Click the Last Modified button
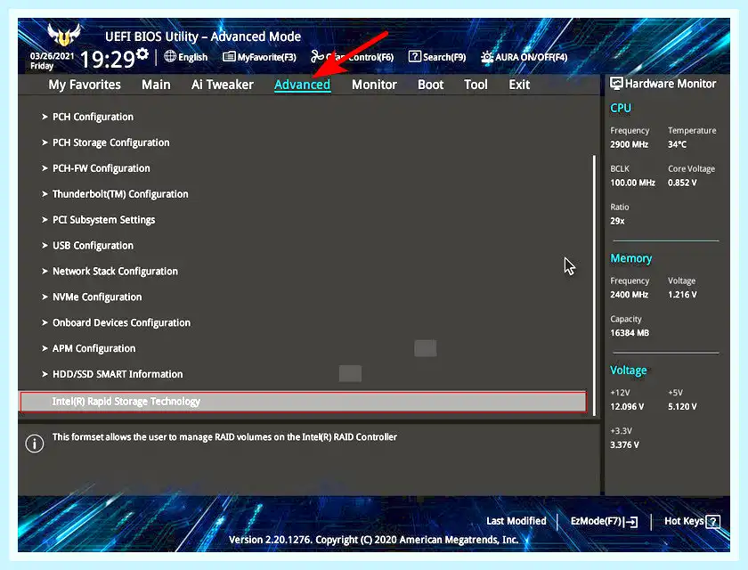 tap(516, 521)
